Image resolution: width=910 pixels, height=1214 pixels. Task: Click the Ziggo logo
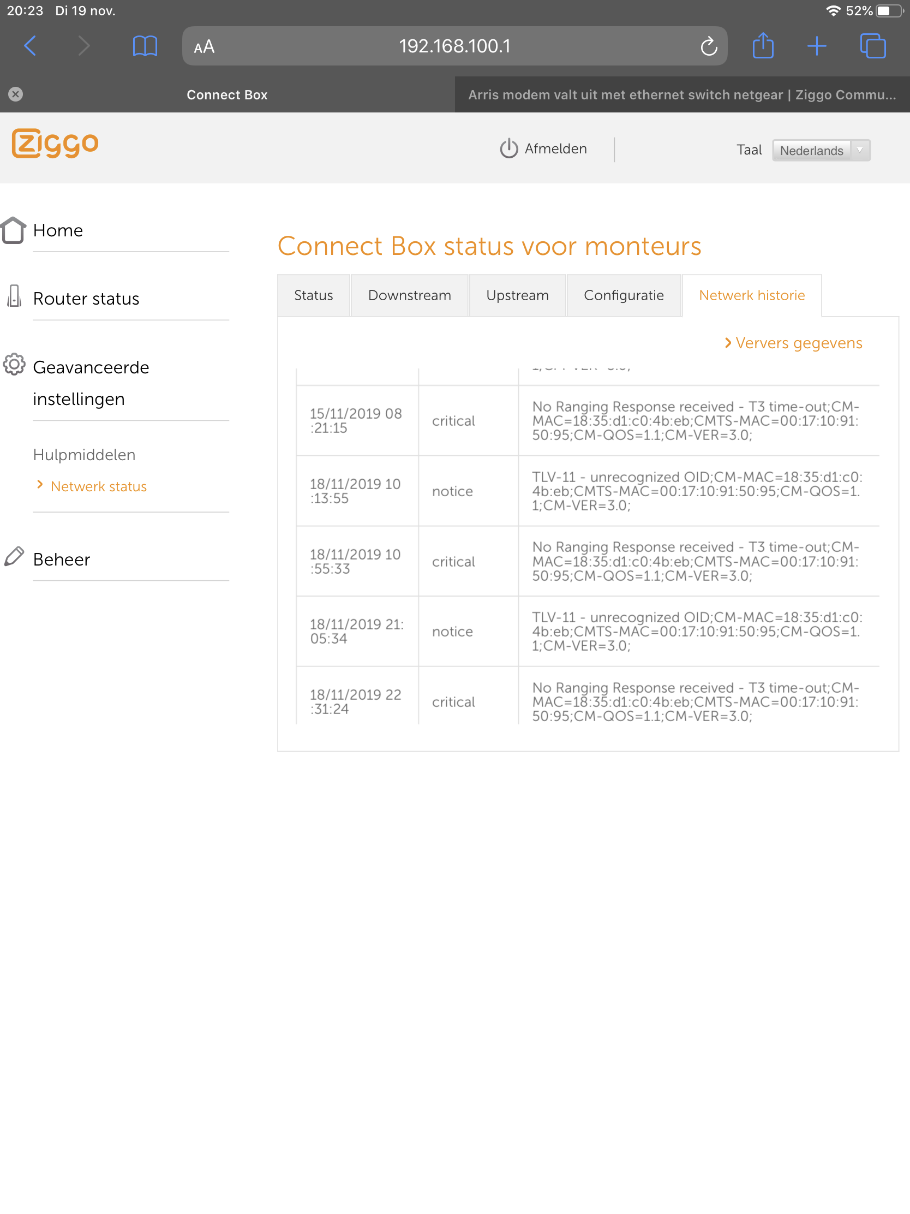(55, 144)
